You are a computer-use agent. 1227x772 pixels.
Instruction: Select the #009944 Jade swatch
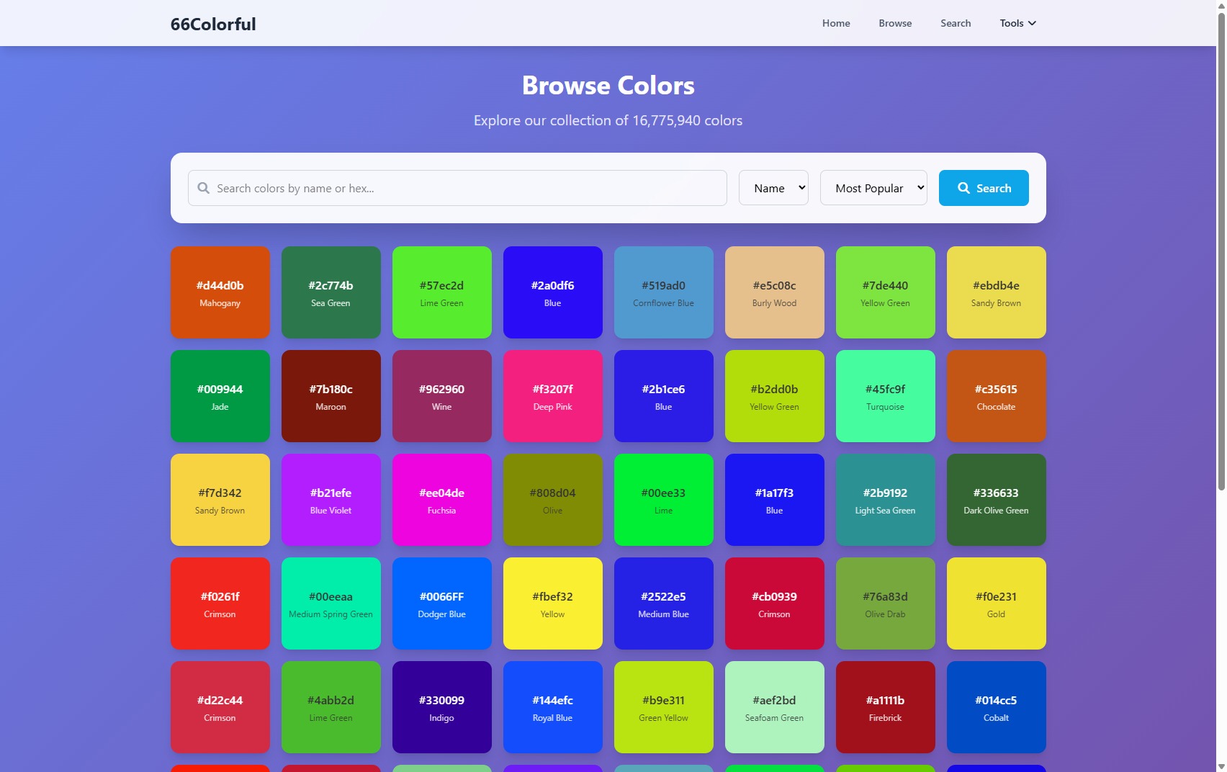pos(220,396)
